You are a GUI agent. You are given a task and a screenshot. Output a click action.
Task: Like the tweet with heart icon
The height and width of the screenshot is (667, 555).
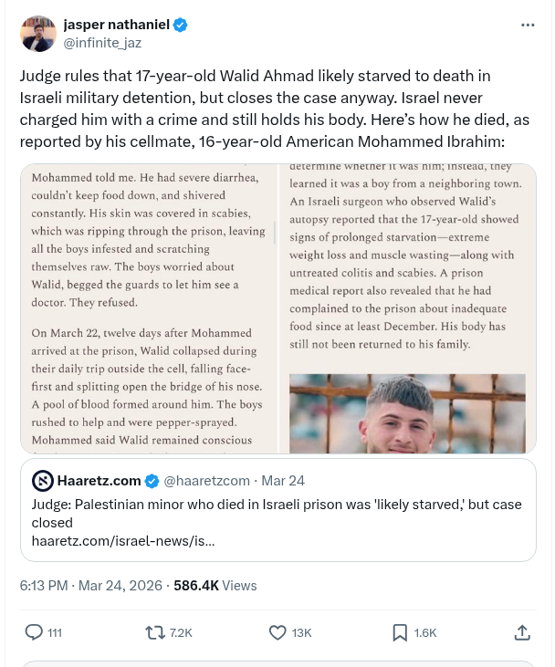tap(278, 631)
